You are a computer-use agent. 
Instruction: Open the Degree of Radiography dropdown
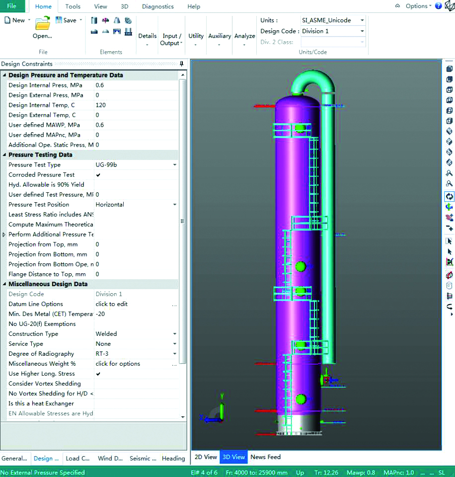(x=174, y=354)
